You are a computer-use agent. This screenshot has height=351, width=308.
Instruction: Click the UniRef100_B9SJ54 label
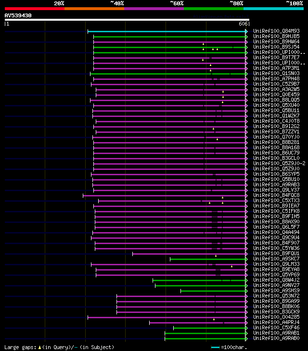[276, 47]
